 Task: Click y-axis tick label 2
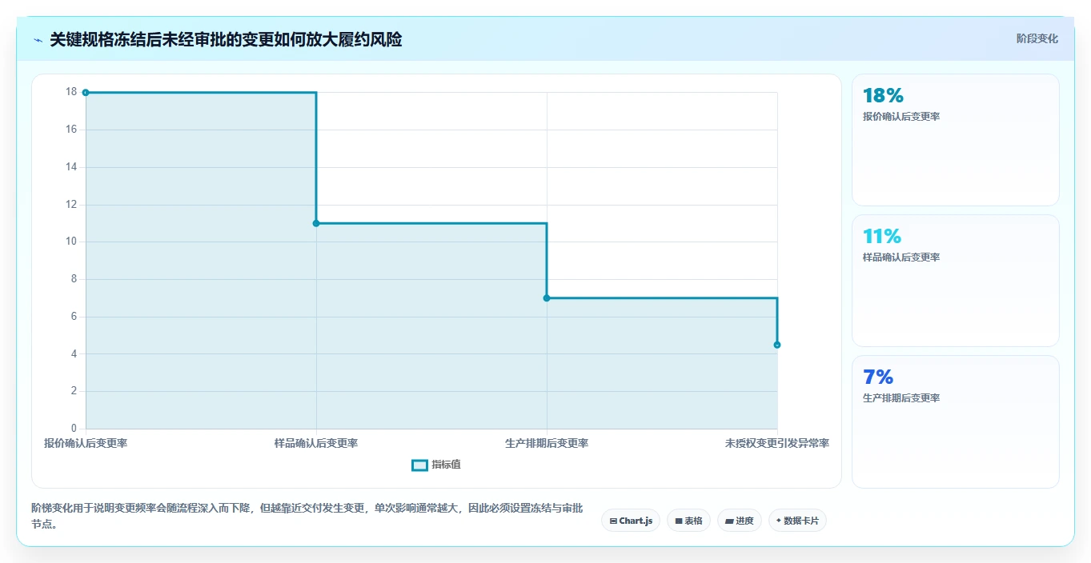point(74,391)
